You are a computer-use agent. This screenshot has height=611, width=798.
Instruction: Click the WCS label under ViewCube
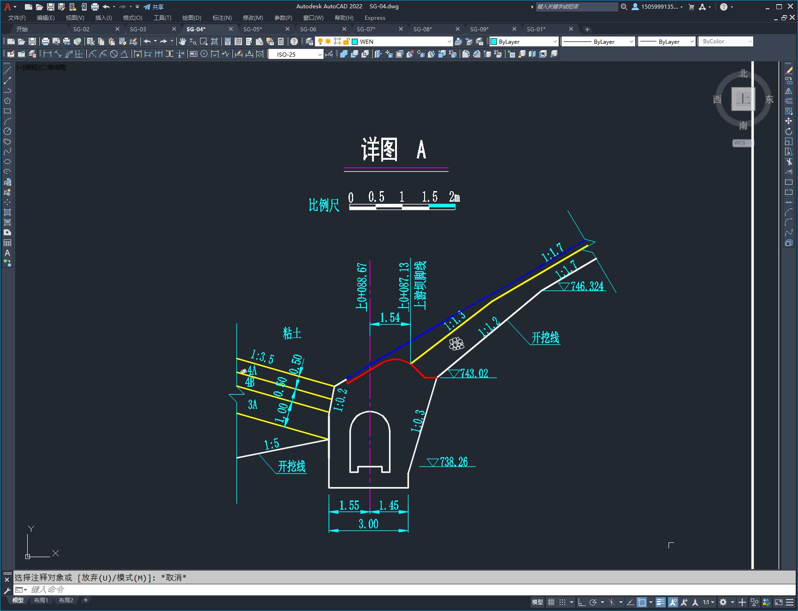[x=740, y=143]
